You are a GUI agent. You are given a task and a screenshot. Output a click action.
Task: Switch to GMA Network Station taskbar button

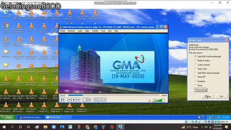[31, 117]
